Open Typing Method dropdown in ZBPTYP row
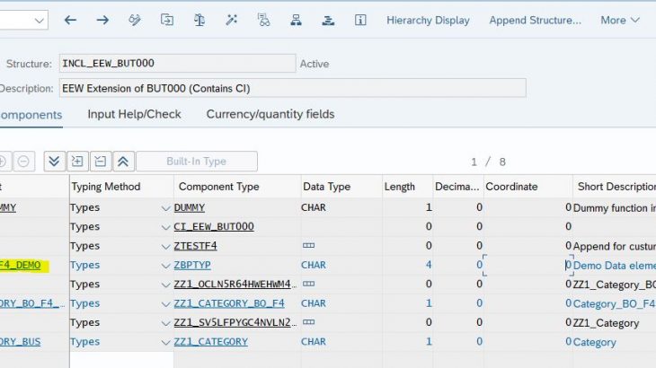This screenshot has height=368, width=656. (165, 266)
